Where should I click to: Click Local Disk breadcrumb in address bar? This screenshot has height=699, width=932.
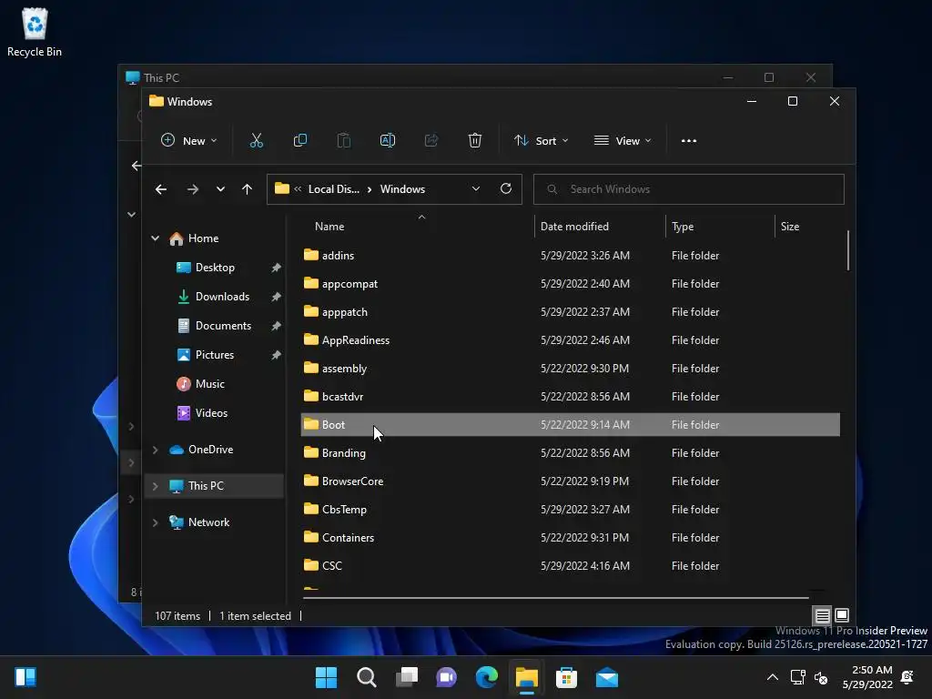(x=333, y=189)
